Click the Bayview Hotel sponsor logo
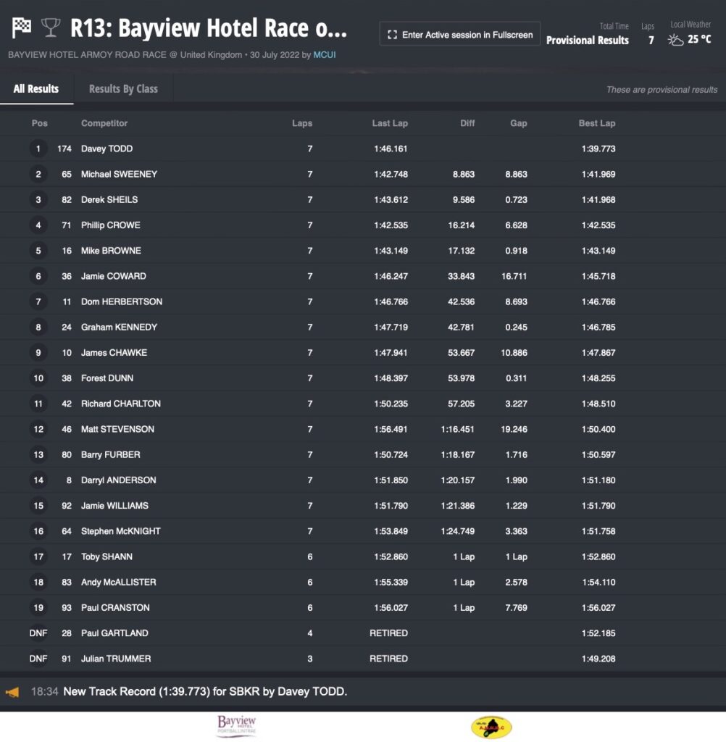Image resolution: width=726 pixels, height=742 pixels. (236, 726)
